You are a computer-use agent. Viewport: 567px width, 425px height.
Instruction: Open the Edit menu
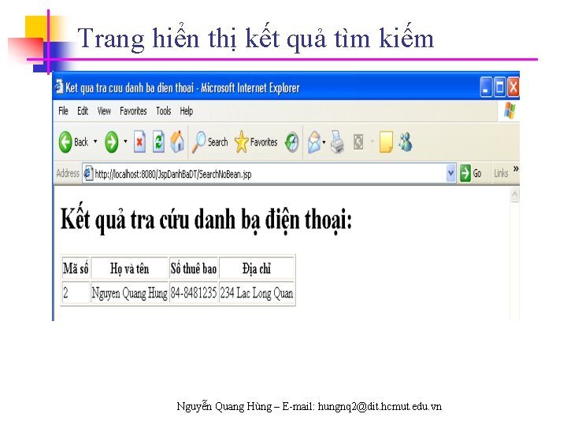tap(83, 111)
